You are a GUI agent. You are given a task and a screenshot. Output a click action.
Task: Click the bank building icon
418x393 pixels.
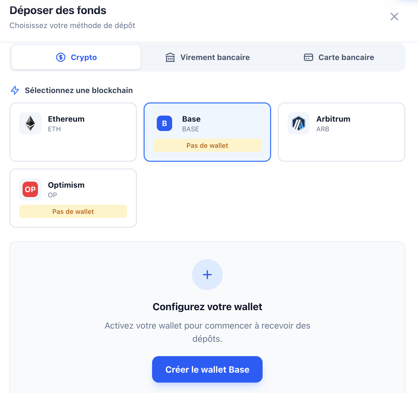tap(170, 57)
